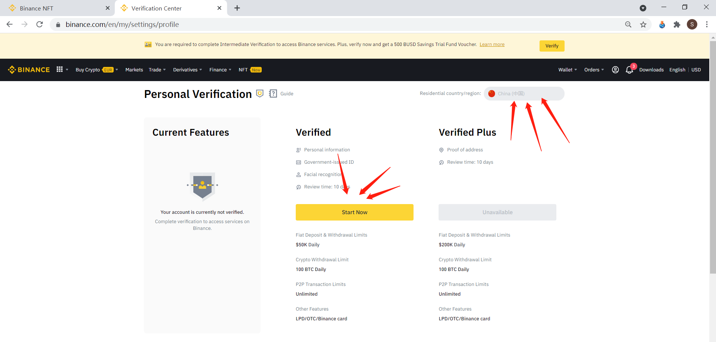Click the Start Now button

(354, 212)
